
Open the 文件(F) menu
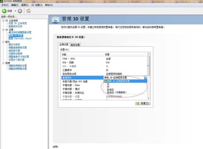tap(5, 5)
